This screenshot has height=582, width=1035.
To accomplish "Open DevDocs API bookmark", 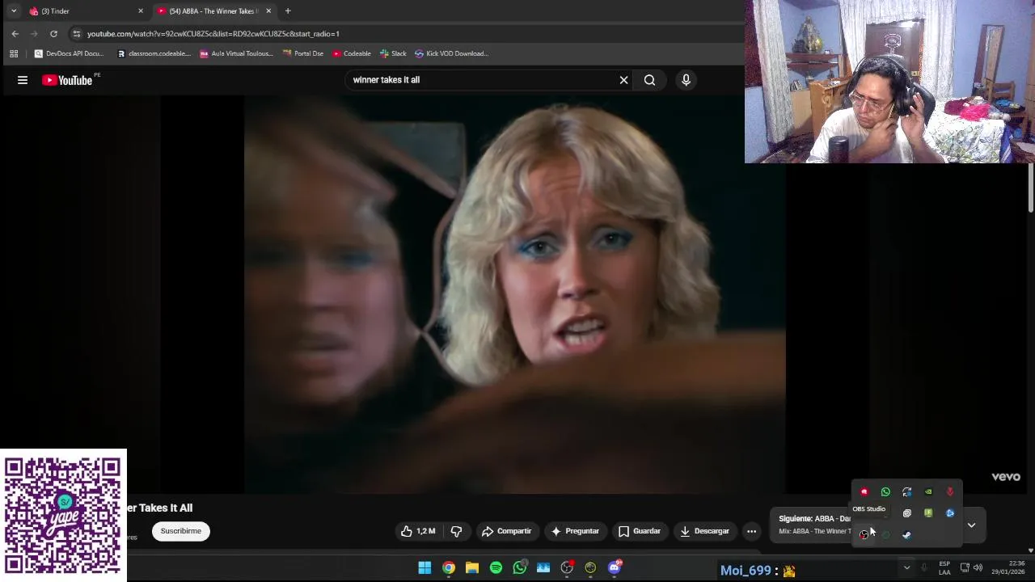I will click(69, 53).
